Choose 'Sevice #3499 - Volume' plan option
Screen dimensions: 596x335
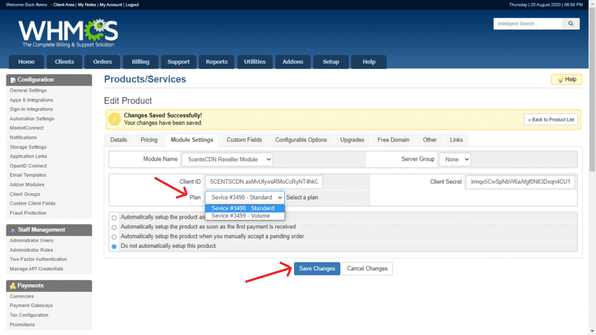coord(245,216)
